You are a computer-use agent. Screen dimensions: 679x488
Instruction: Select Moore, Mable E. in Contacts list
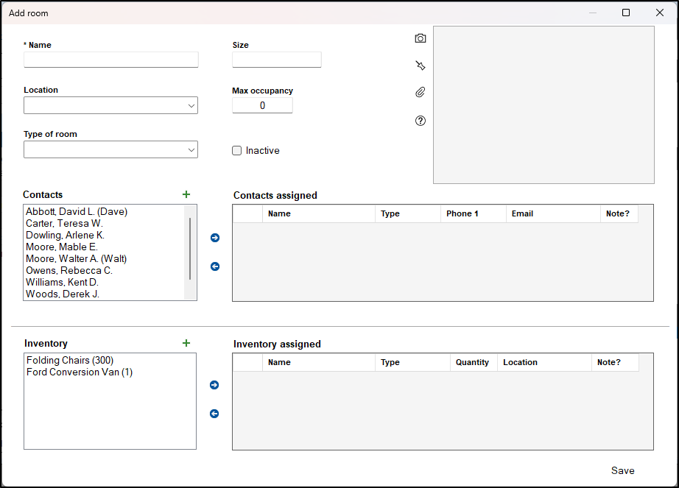(62, 247)
